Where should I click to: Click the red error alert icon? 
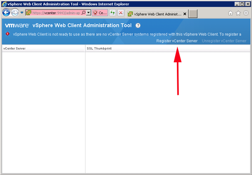pyautogui.click(x=7, y=34)
